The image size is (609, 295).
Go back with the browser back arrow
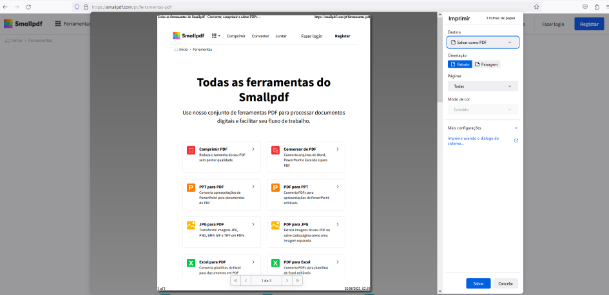point(5,6)
